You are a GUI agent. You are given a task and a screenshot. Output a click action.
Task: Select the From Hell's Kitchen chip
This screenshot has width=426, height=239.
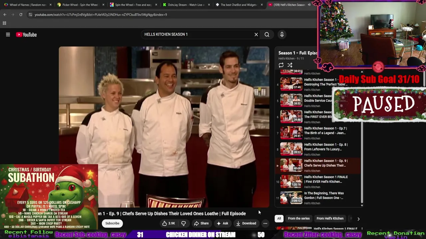pyautogui.click(x=330, y=218)
